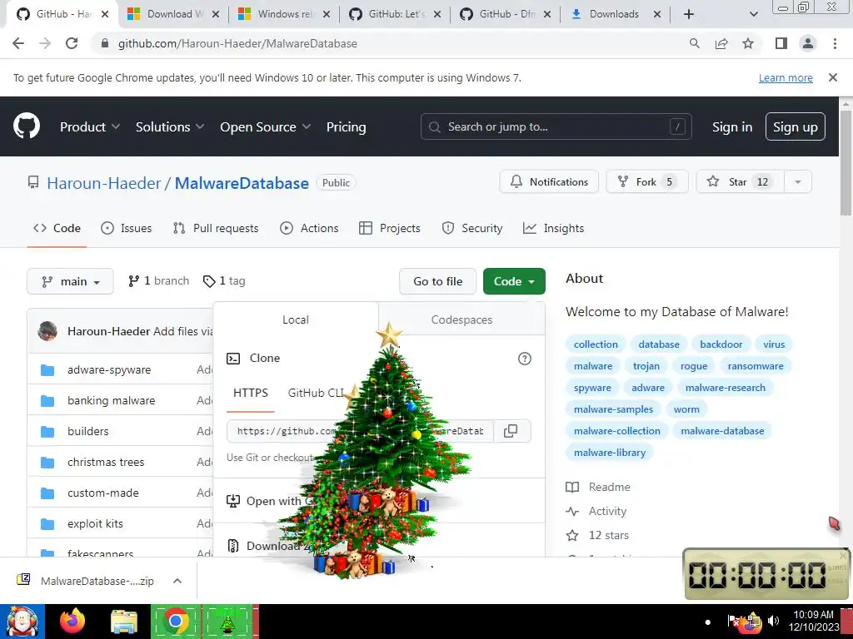
Task: Click the ransomware topic tag
Action: [x=756, y=366]
